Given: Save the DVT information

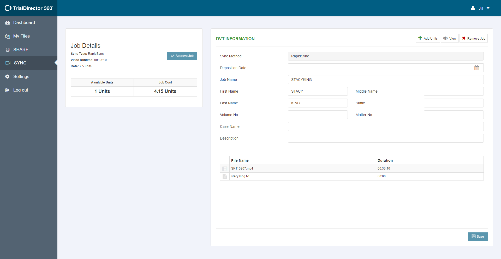Looking at the screenshot, I should coord(478,237).
